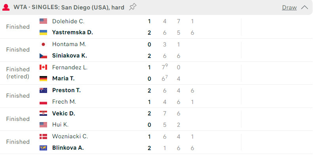Collapse the WTA Singles section chevron
This screenshot has width=313, height=156.
pos(305,7)
